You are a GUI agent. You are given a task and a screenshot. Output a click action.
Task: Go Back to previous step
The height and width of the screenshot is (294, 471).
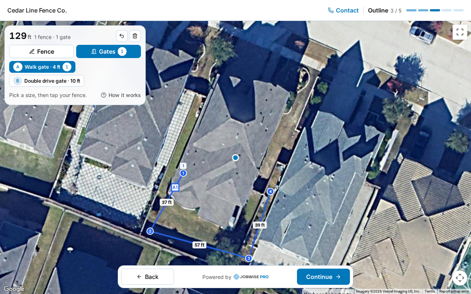(x=148, y=277)
